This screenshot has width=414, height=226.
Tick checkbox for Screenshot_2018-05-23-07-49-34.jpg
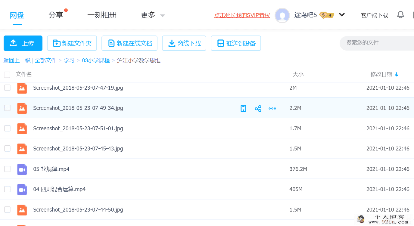(7, 108)
